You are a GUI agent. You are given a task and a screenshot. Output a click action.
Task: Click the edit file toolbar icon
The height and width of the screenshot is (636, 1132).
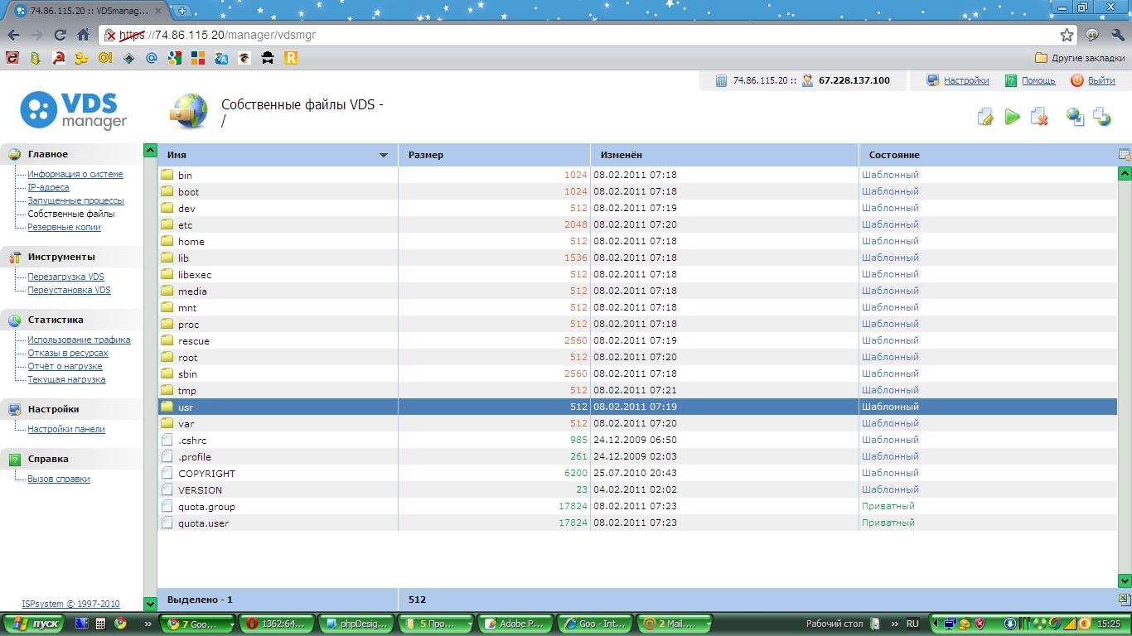985,118
